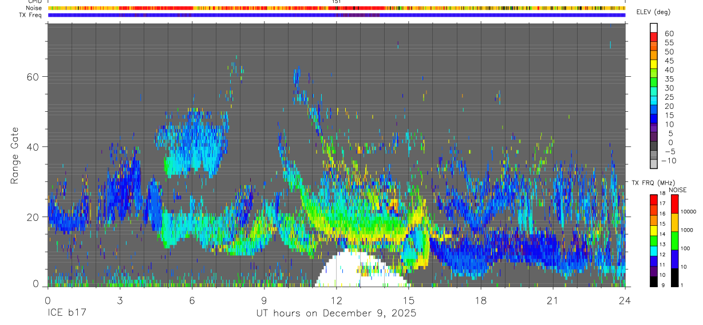Click the '21' tick on the UT hours axis
This screenshot has width=703, height=325.
pyautogui.click(x=553, y=300)
